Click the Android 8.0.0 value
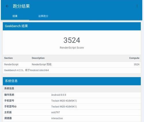 coord(58,95)
